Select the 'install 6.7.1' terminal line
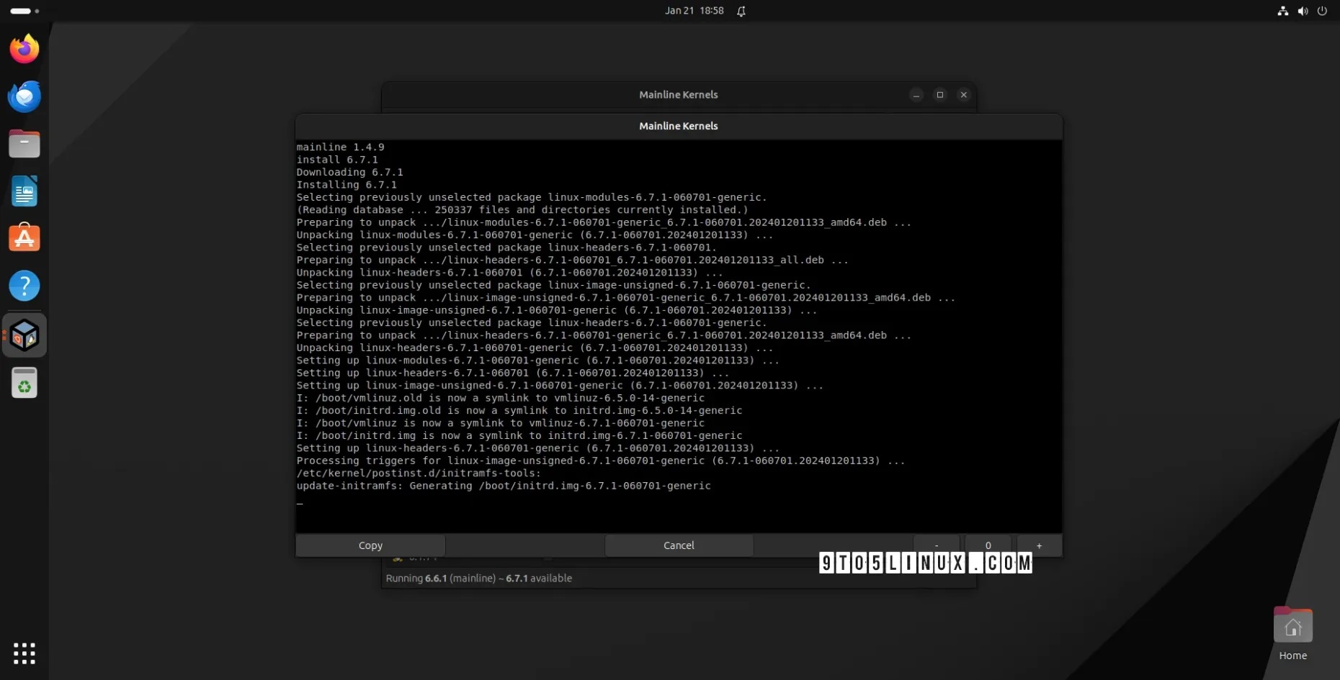The height and width of the screenshot is (680, 1340). click(x=337, y=160)
